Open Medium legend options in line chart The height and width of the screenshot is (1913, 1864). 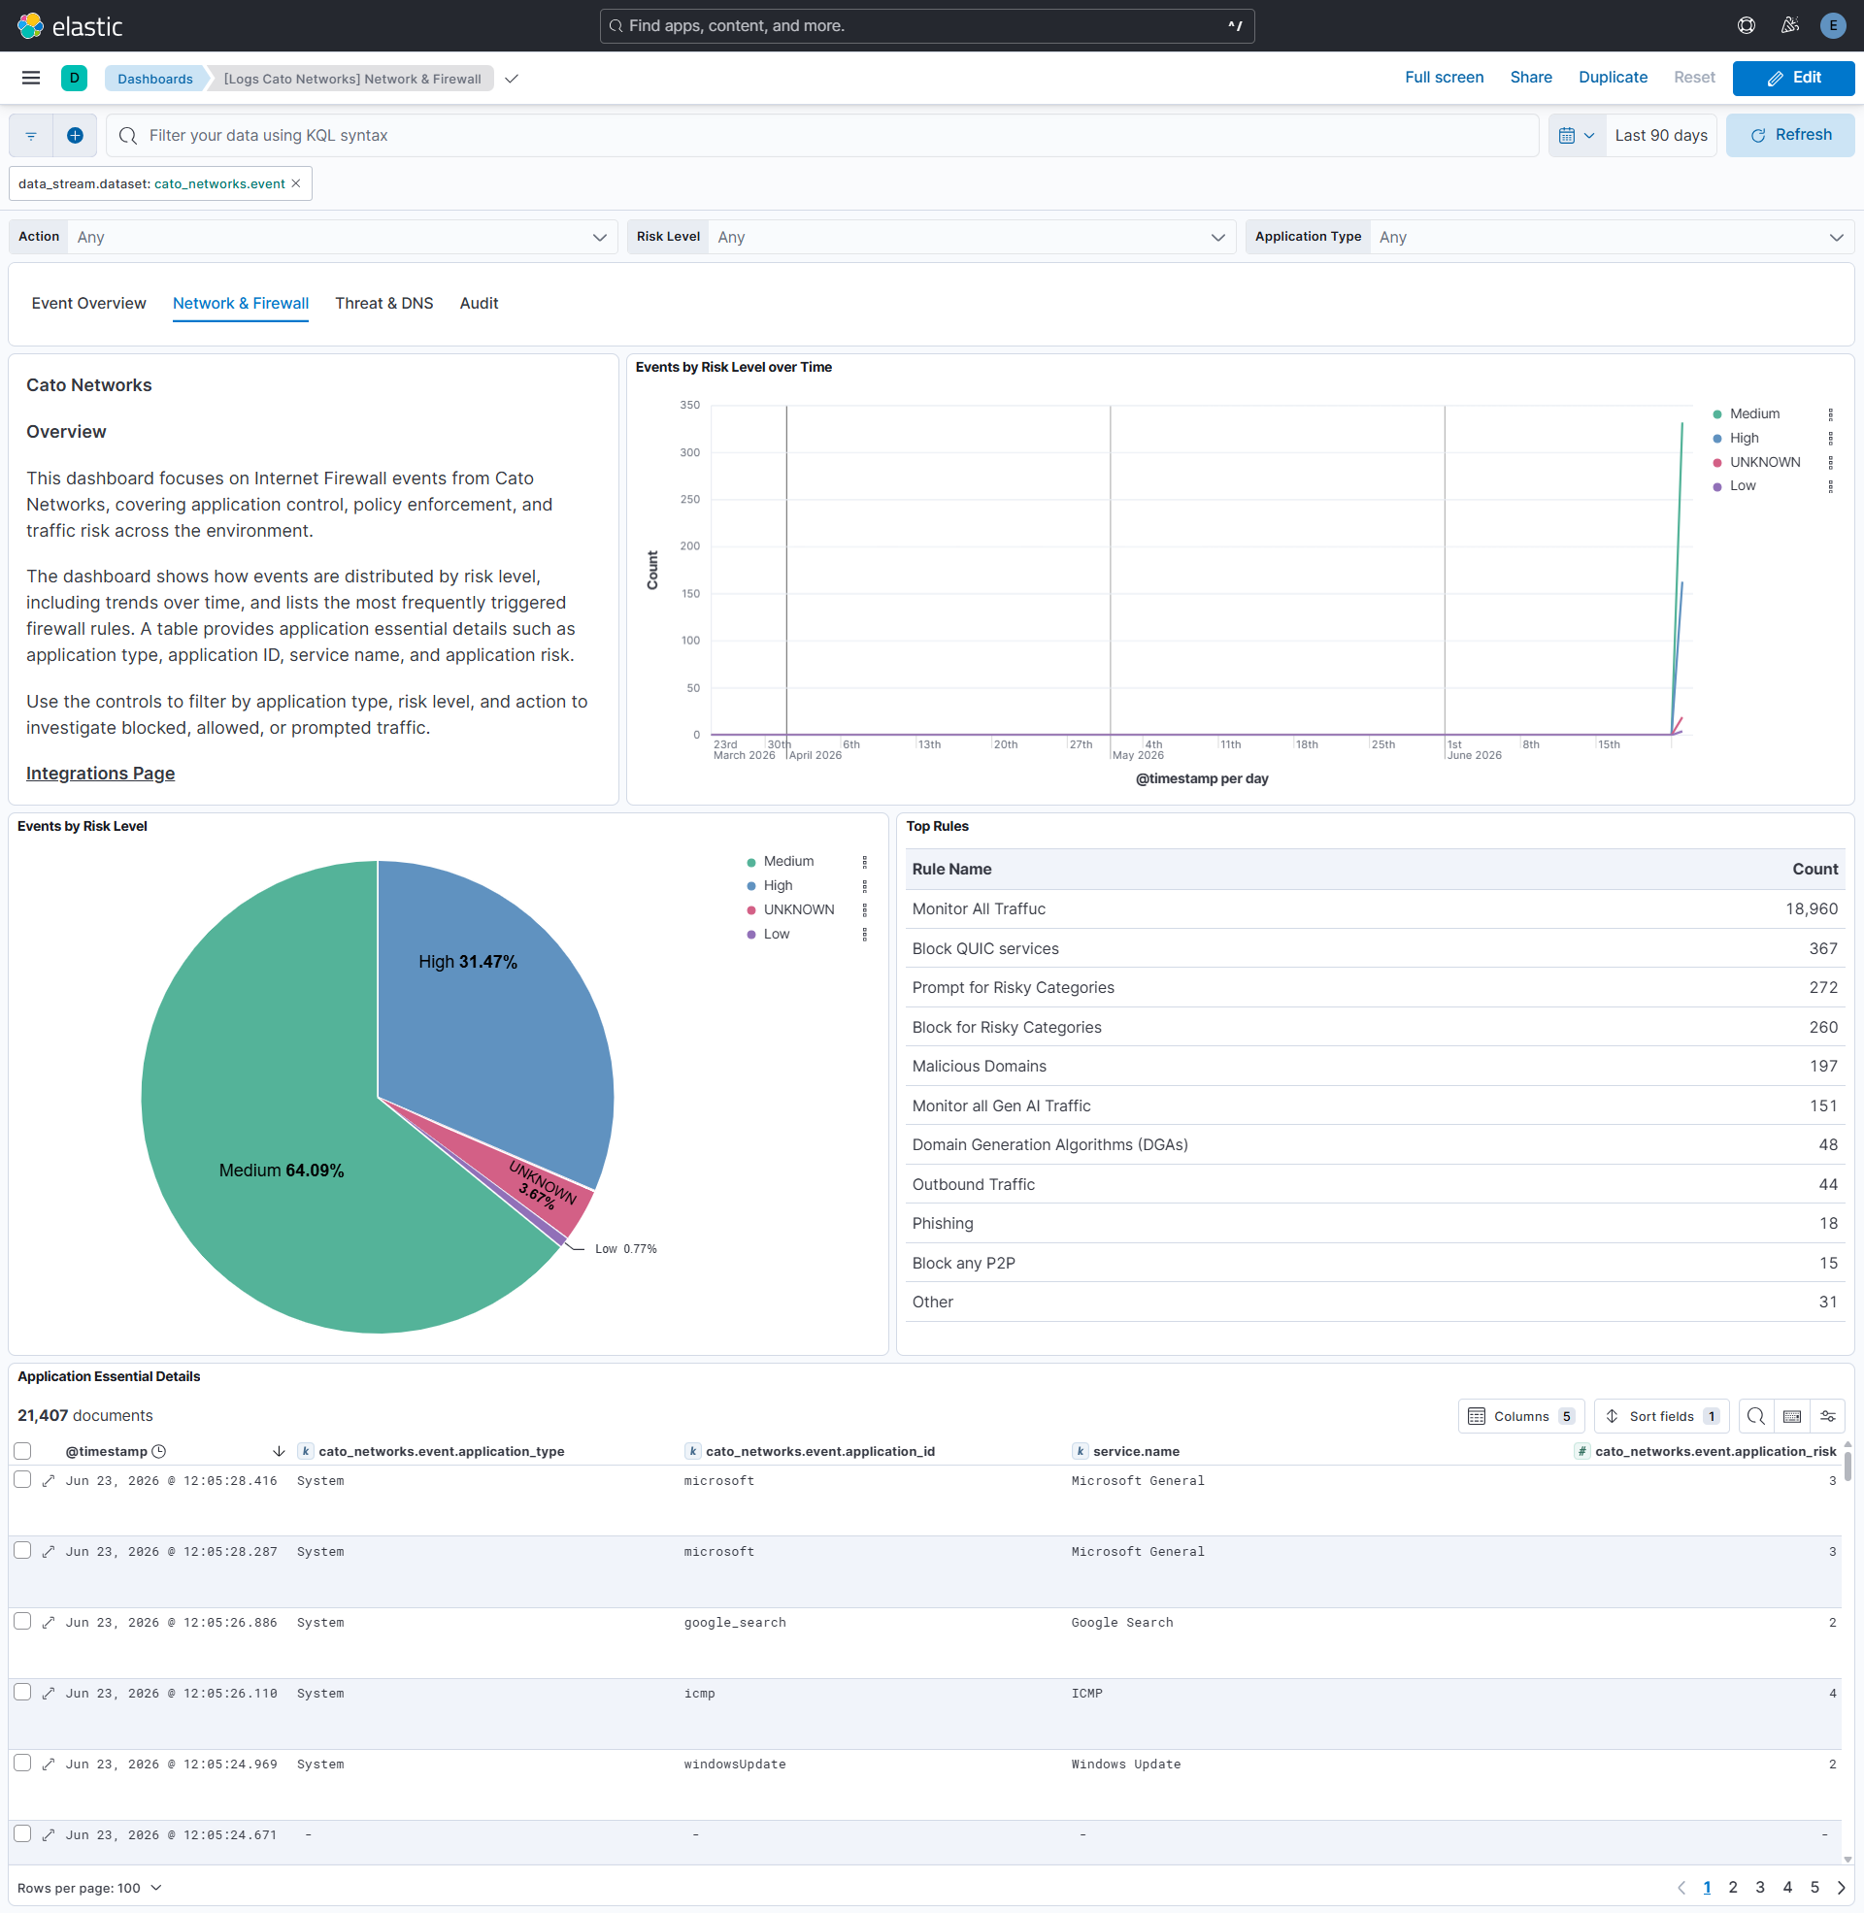1830,414
